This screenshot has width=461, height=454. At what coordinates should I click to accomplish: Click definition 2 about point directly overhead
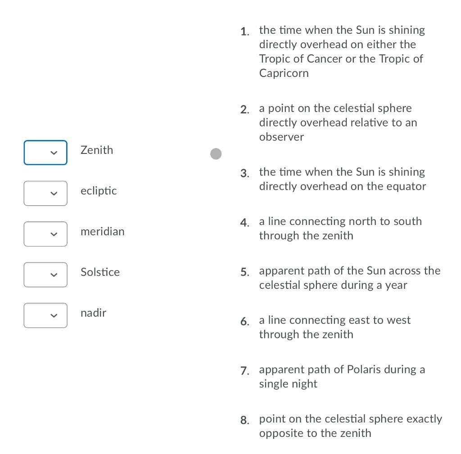click(x=338, y=122)
